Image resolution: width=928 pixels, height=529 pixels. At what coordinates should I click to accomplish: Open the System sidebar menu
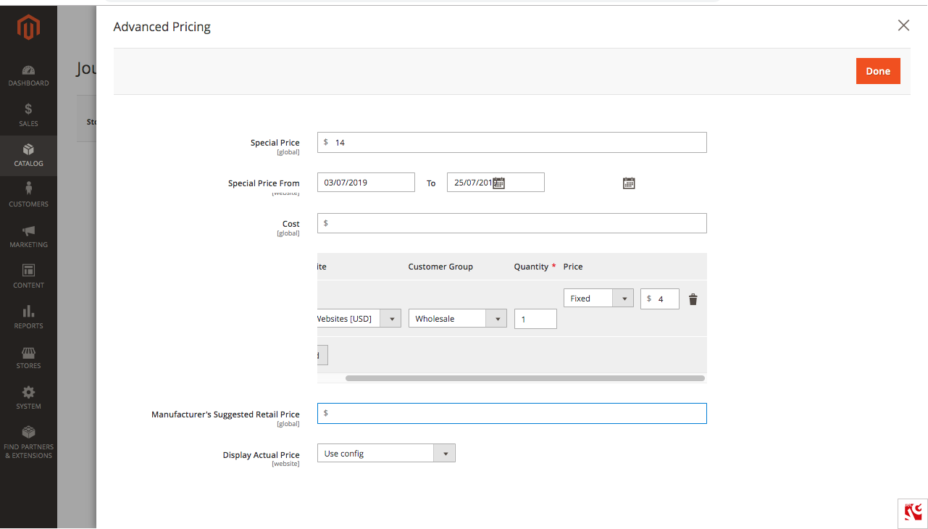pyautogui.click(x=28, y=398)
